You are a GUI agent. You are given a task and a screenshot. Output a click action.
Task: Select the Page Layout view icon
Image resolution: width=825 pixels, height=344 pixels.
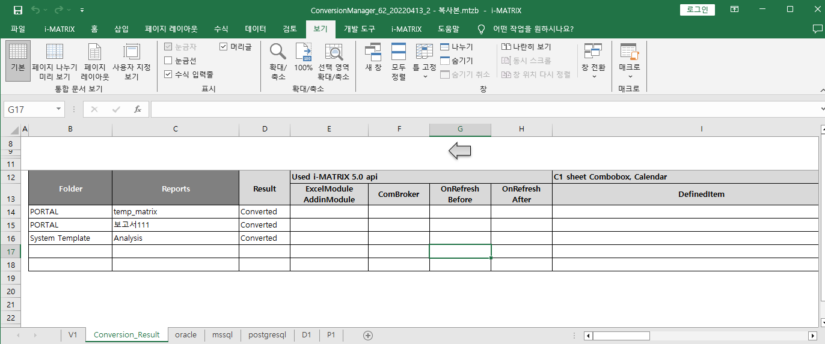point(95,52)
